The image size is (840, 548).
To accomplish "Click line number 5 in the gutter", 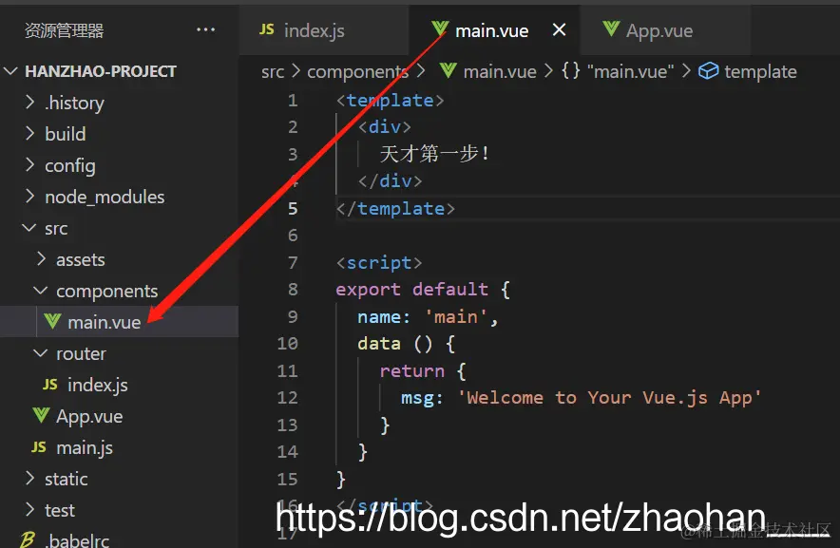I will click(293, 208).
